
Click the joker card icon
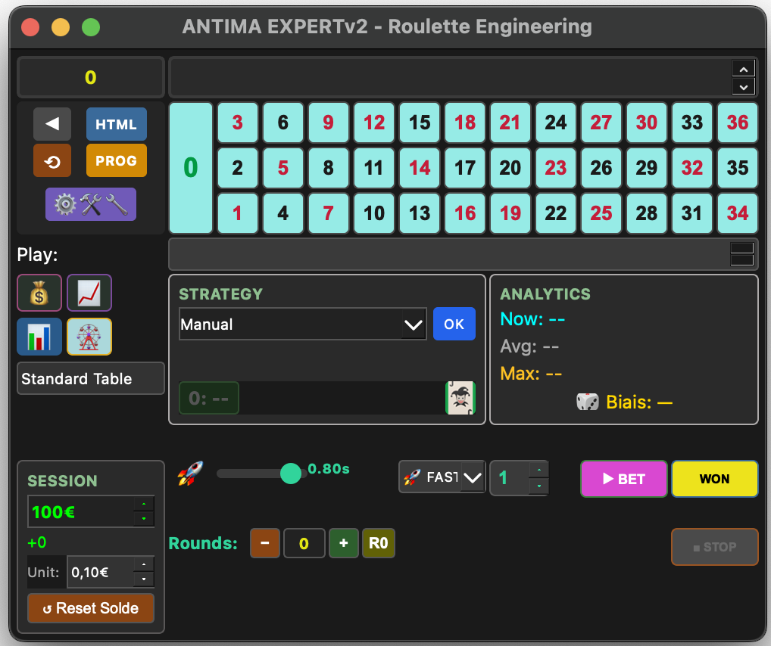click(x=460, y=397)
